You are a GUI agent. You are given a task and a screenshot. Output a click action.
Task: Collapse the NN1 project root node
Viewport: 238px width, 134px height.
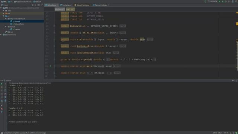point(1,8)
